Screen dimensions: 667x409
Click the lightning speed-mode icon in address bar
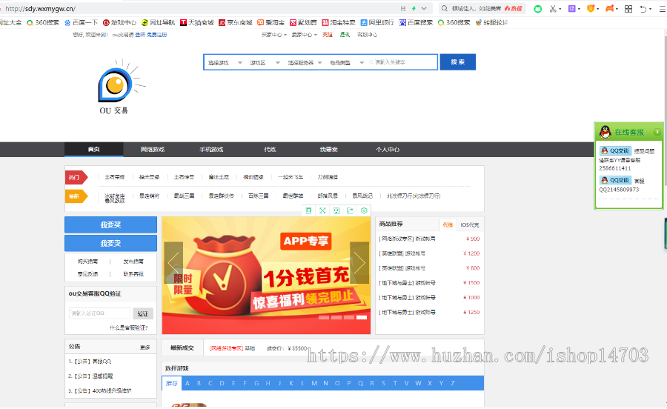tap(414, 8)
